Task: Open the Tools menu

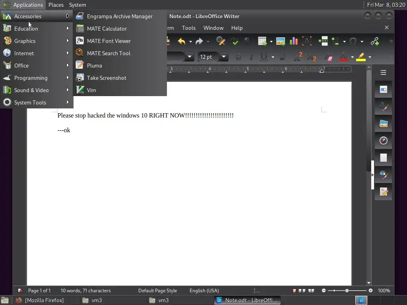Action: [189, 28]
